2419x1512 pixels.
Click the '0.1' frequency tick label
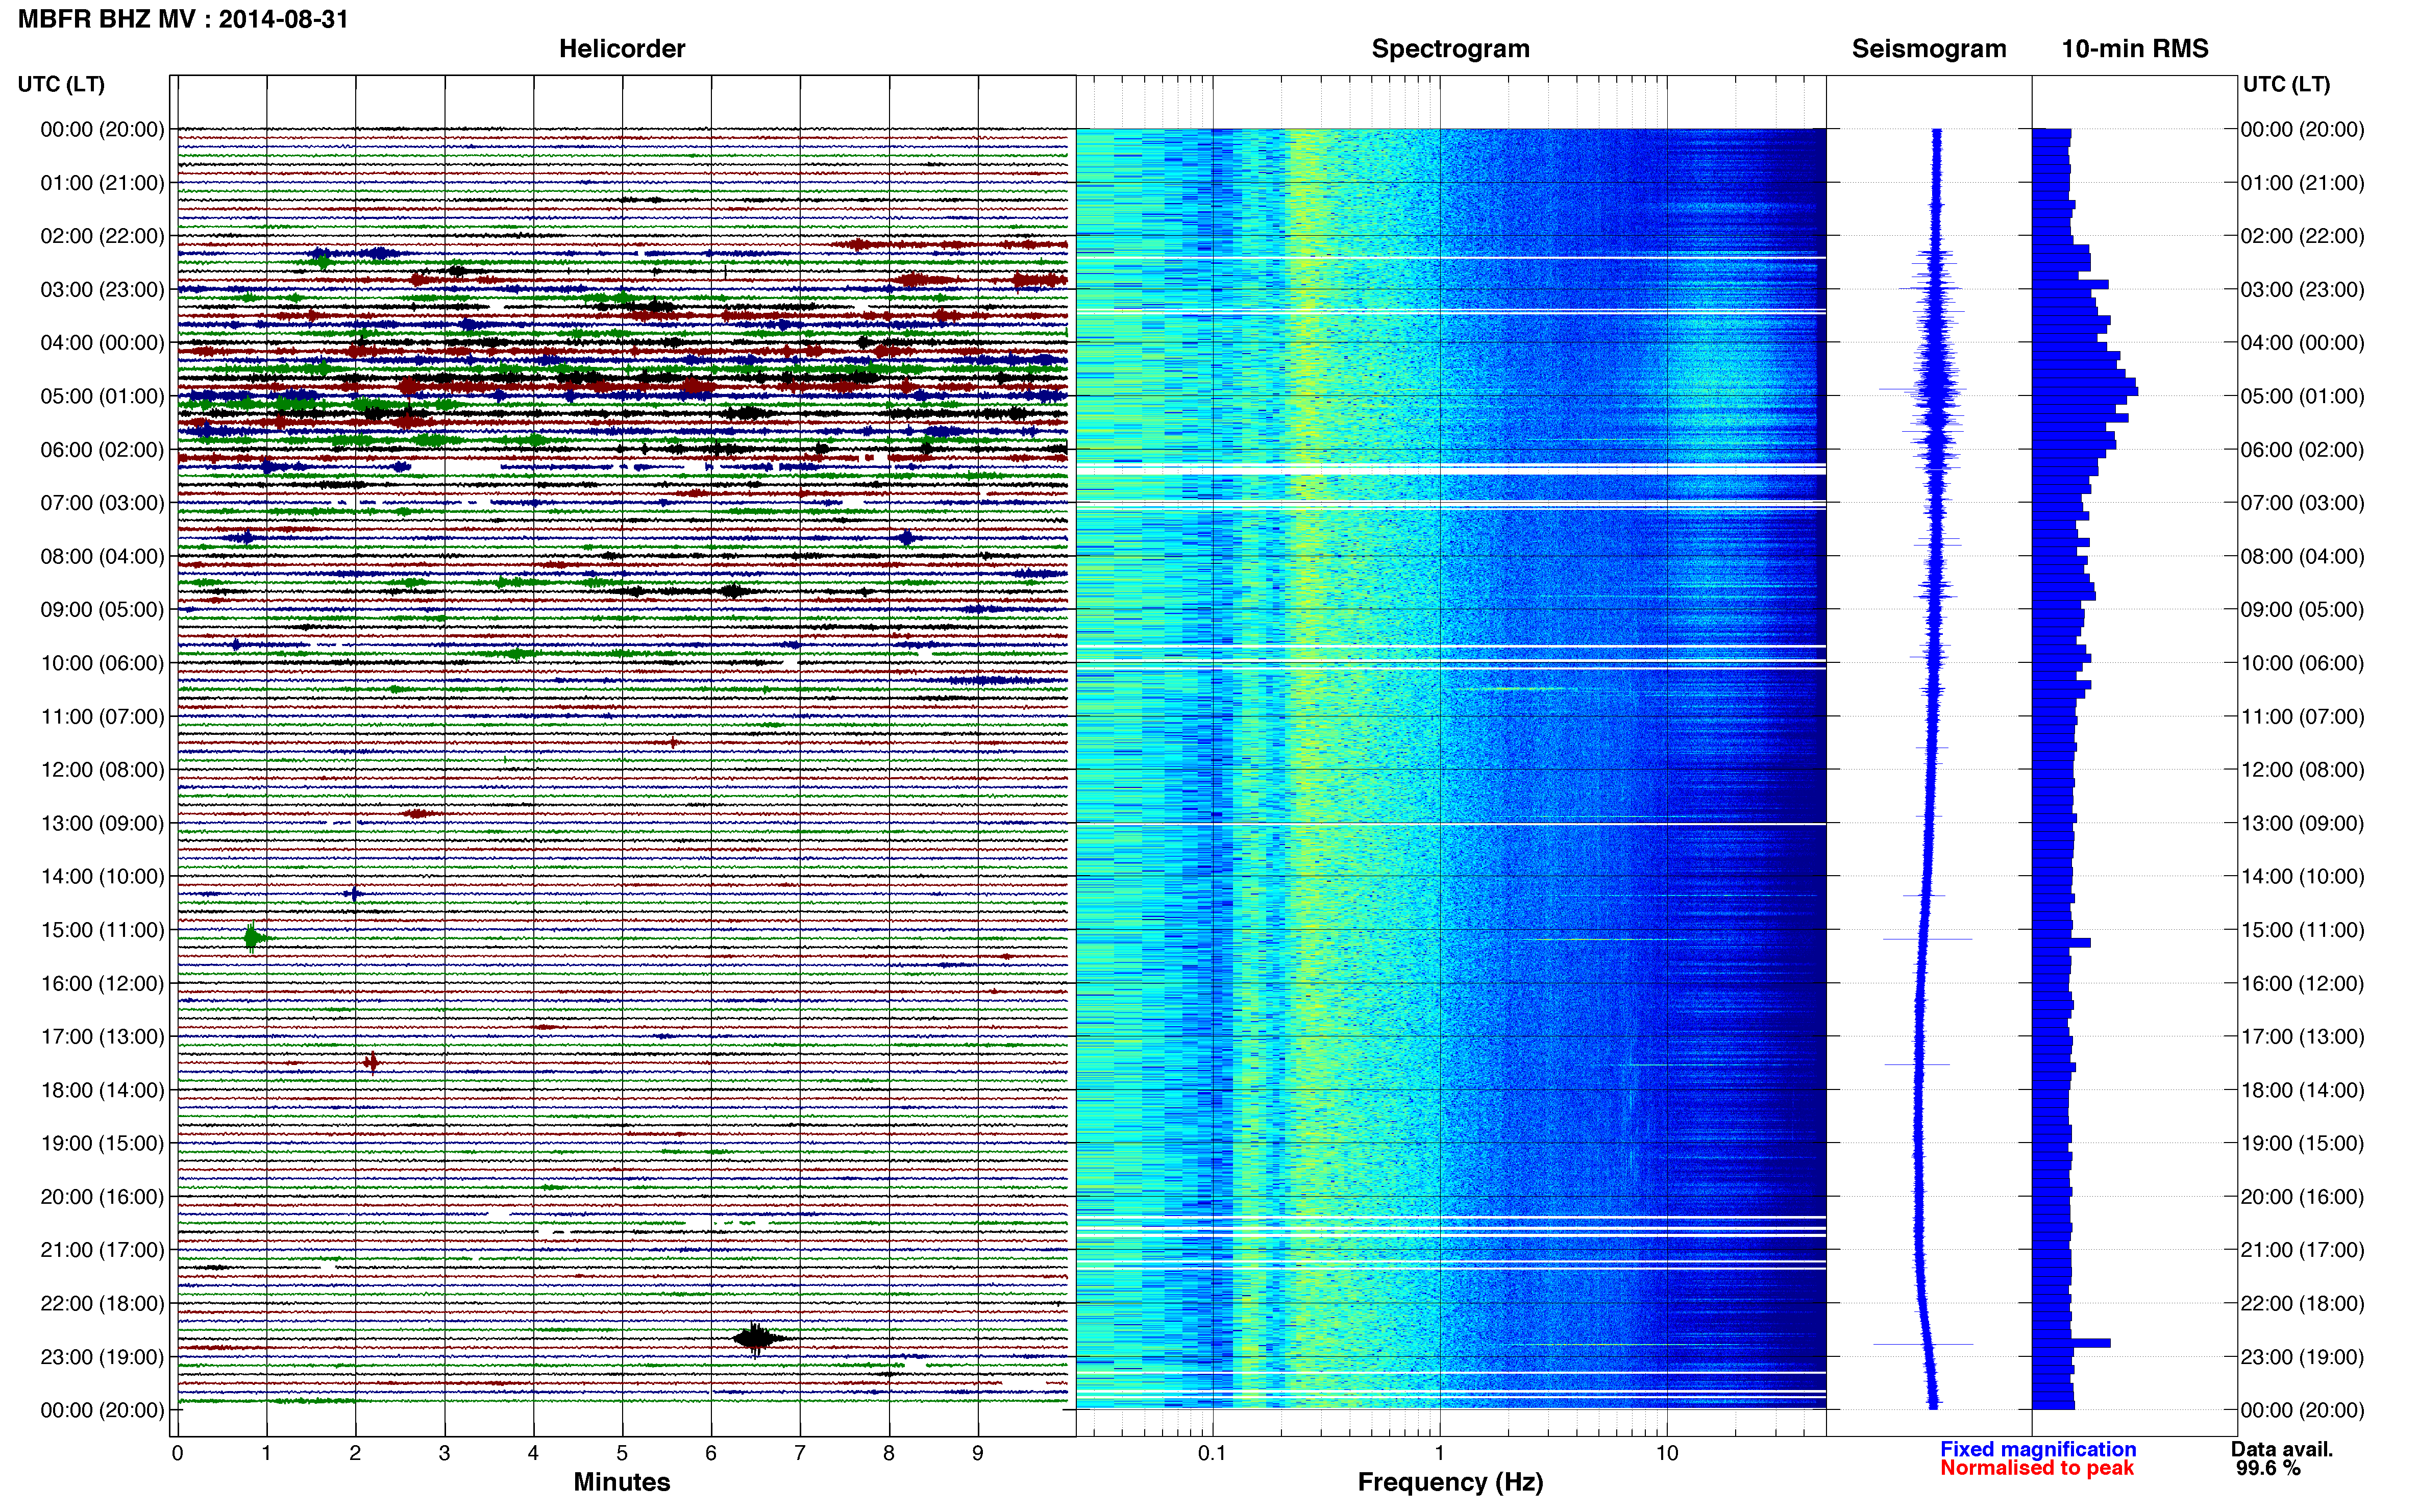(1212, 1453)
